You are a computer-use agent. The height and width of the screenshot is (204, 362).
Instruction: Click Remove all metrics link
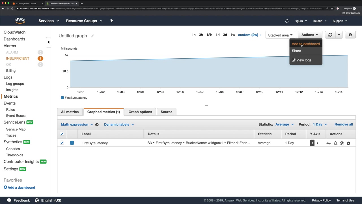tap(344, 124)
